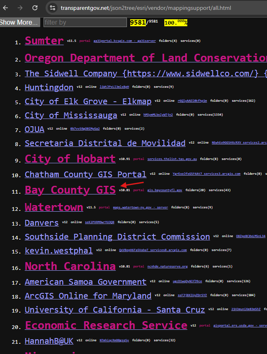Go back to the previous page

click(6, 8)
